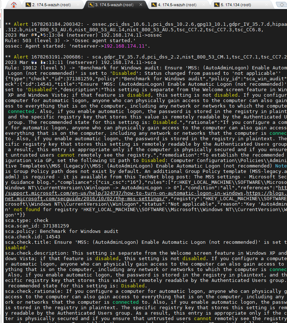Open the secguide mss-settings blog link
Screen dimensions: 287x323
(x=85, y=199)
